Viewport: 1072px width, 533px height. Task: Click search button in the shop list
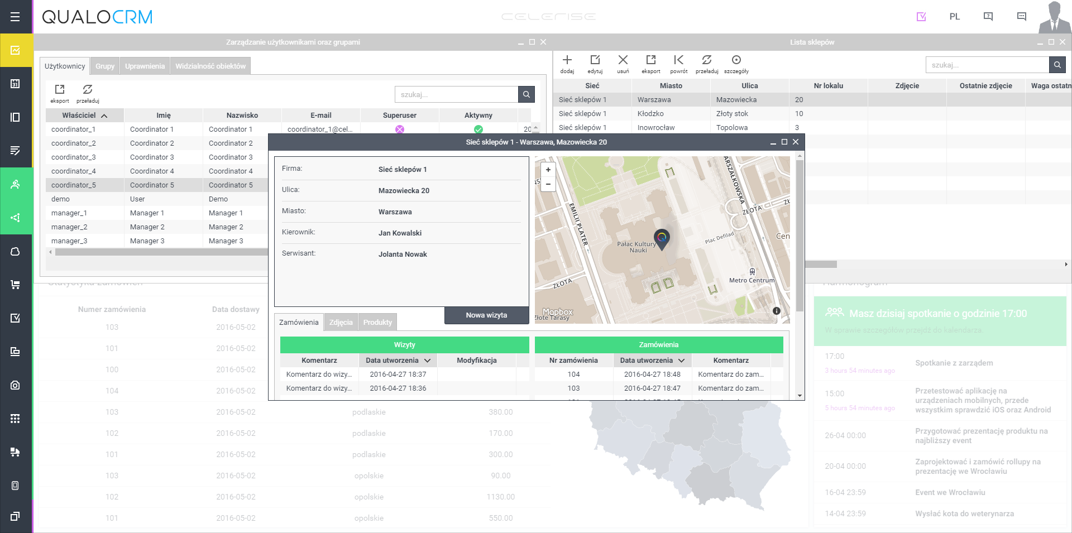coord(1057,65)
